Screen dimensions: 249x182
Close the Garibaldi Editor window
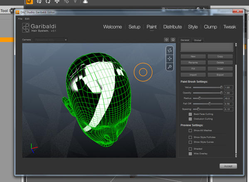(x=237, y=11)
